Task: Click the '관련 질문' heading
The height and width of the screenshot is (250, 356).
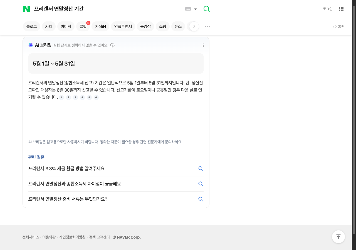Action: tap(36, 157)
